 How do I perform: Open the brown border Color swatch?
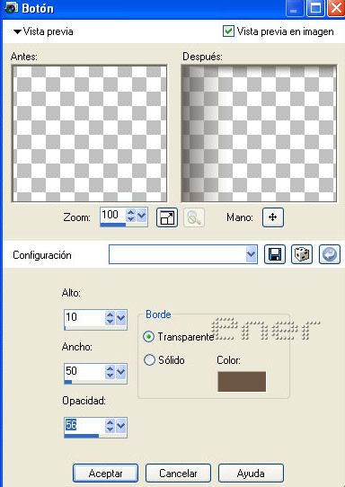pos(242,381)
